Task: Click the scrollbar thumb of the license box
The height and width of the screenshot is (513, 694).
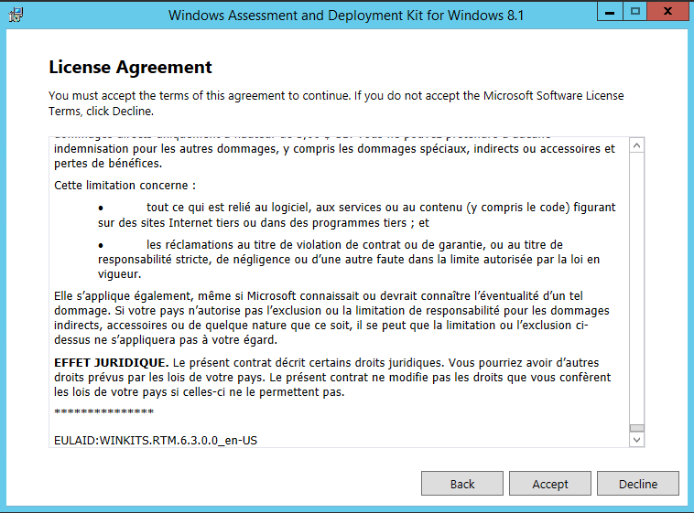Action: pos(637,428)
